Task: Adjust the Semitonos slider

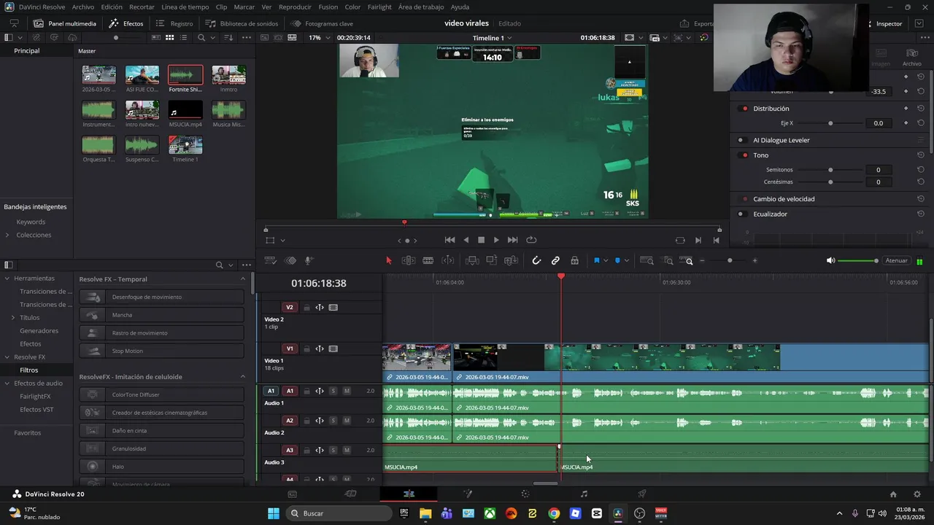Action: pyautogui.click(x=830, y=170)
